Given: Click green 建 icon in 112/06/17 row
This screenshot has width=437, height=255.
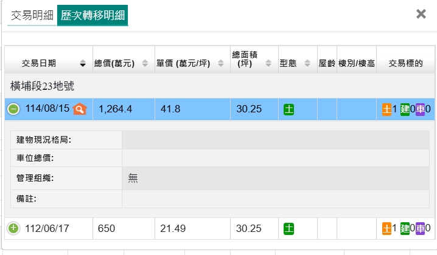Looking at the screenshot, I should [x=405, y=229].
